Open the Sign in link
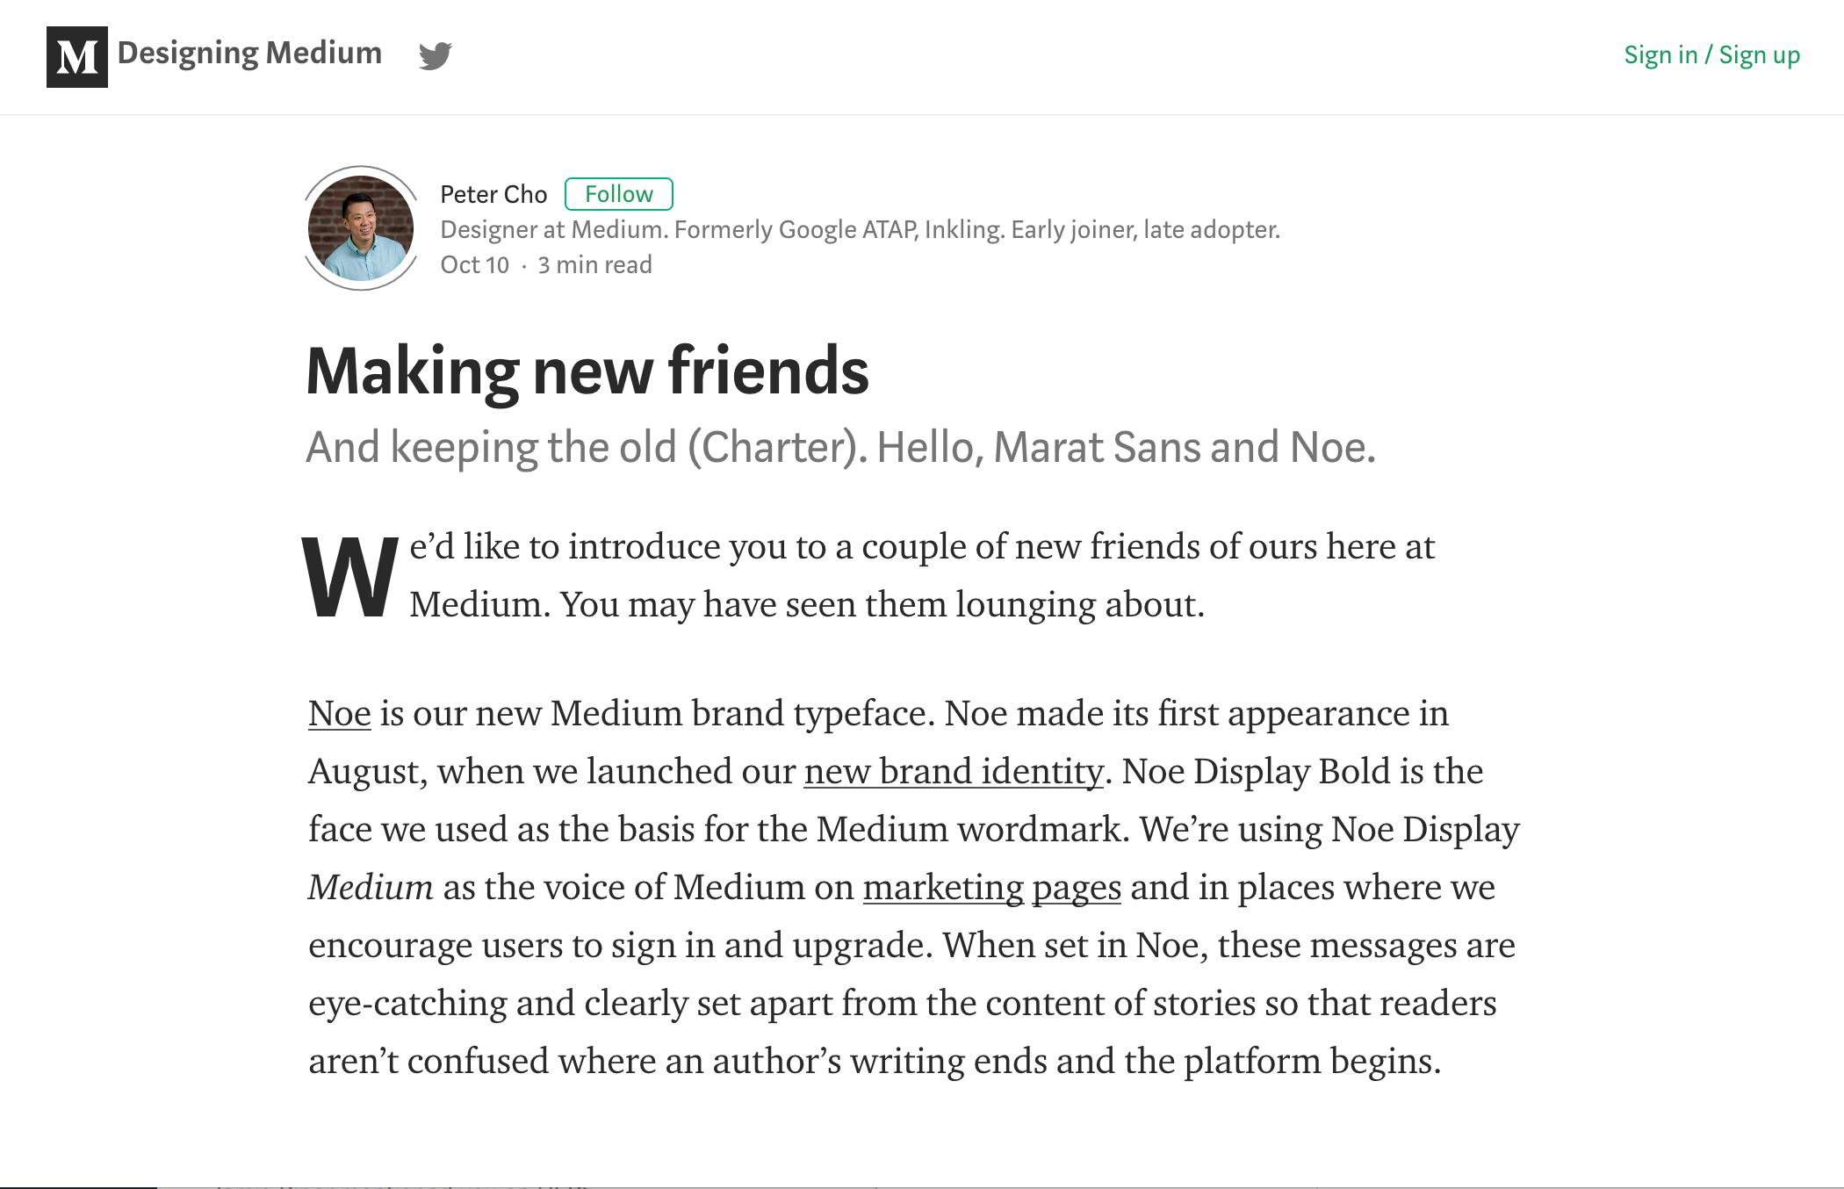 [x=1660, y=54]
